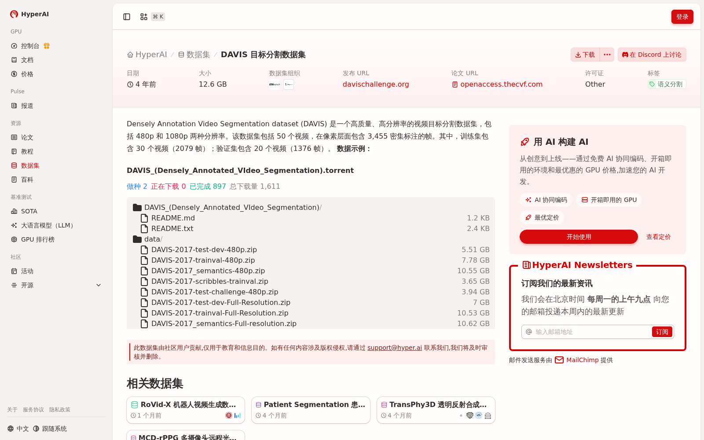The image size is (704, 440).
Task: Click the 订阅 subscribe button
Action: pos(662,332)
